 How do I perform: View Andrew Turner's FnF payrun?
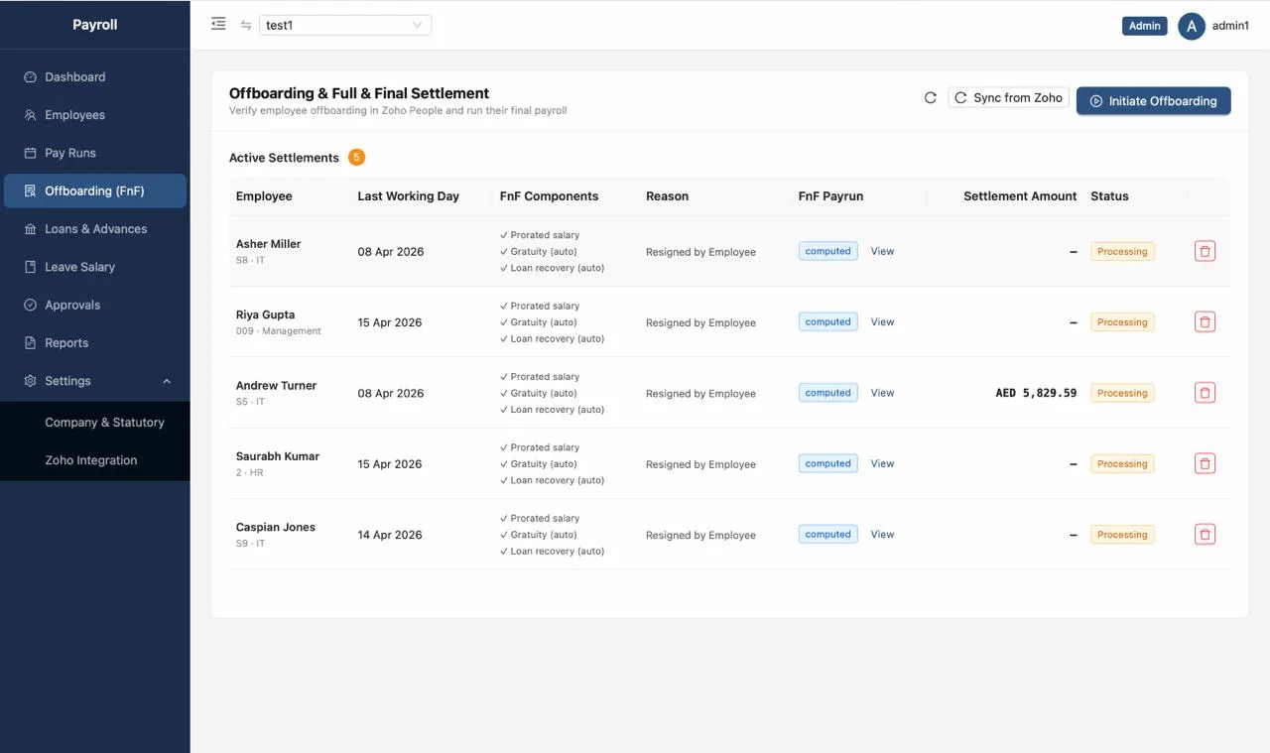tap(882, 393)
